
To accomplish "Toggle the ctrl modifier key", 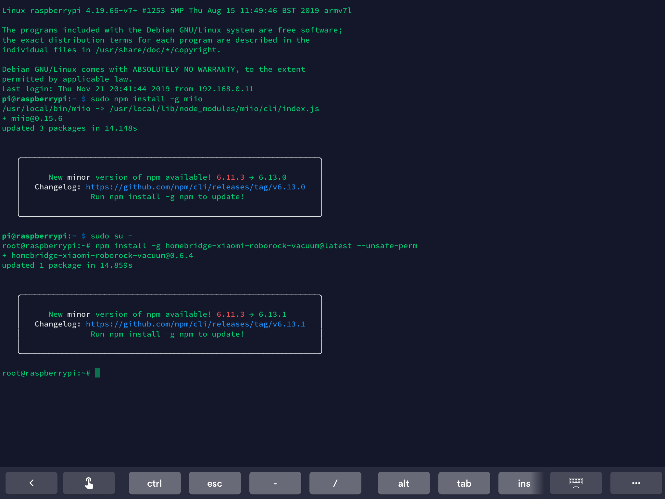I will (x=155, y=483).
